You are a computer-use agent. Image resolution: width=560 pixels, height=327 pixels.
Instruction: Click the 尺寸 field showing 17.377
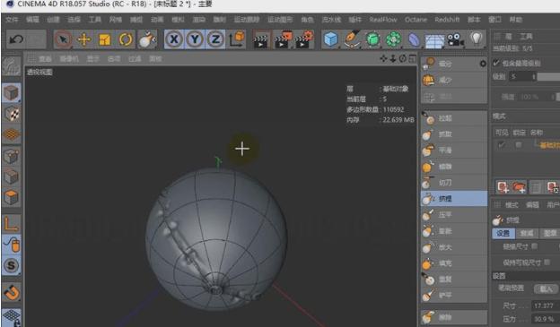click(x=546, y=305)
